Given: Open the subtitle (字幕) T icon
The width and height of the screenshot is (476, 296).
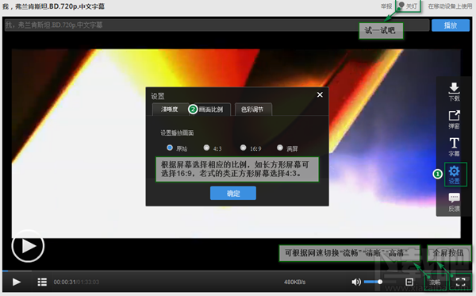Looking at the screenshot, I should 454,147.
